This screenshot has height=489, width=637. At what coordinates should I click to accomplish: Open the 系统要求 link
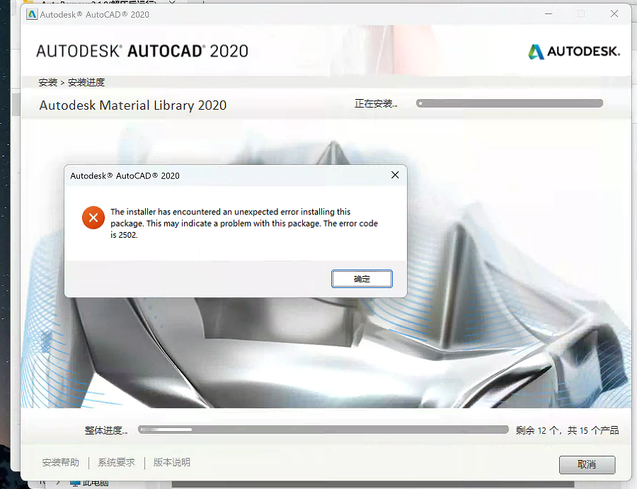coord(116,463)
